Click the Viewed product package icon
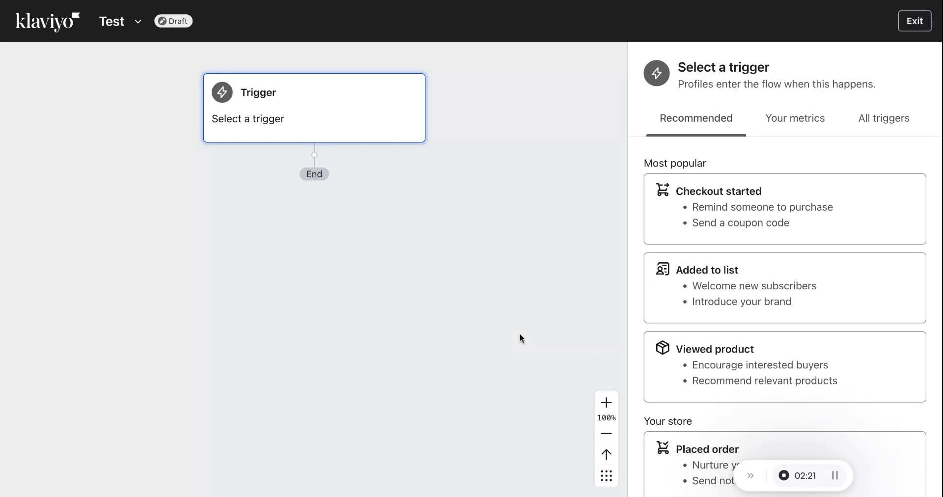The image size is (943, 497). pyautogui.click(x=663, y=349)
